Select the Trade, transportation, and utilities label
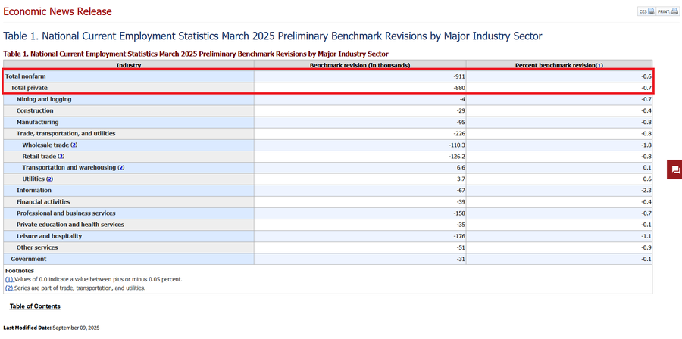 point(66,134)
